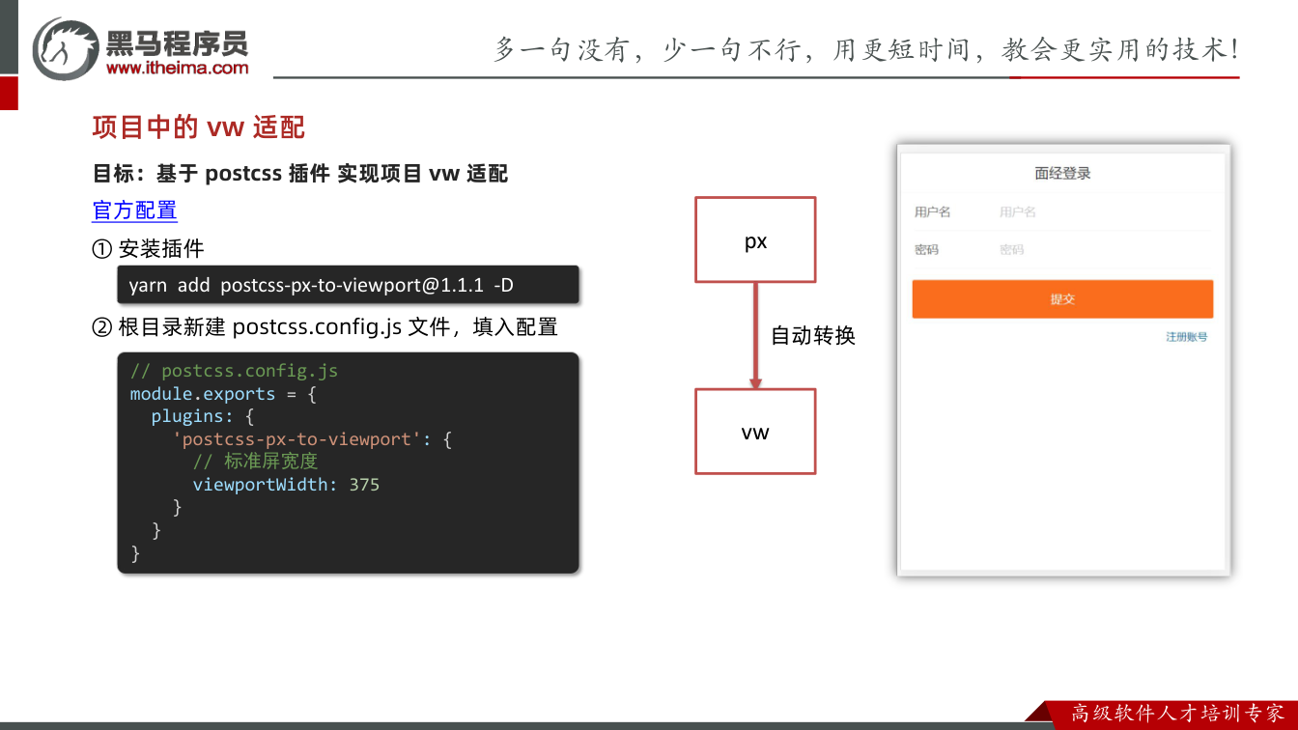Click the px box in diagram
Image resolution: width=1298 pixels, height=730 pixels.
pos(755,239)
